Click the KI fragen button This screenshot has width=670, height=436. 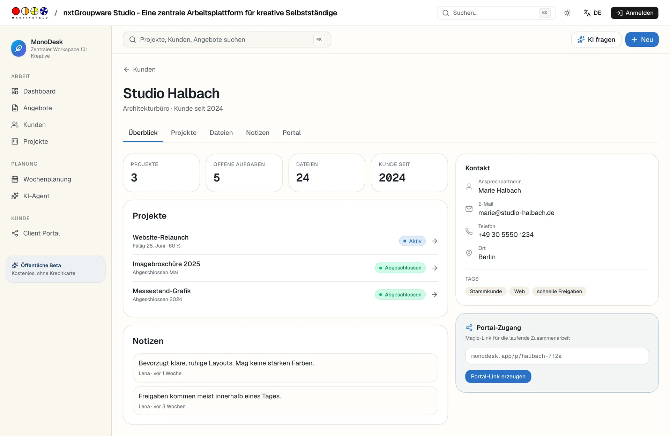click(x=596, y=39)
